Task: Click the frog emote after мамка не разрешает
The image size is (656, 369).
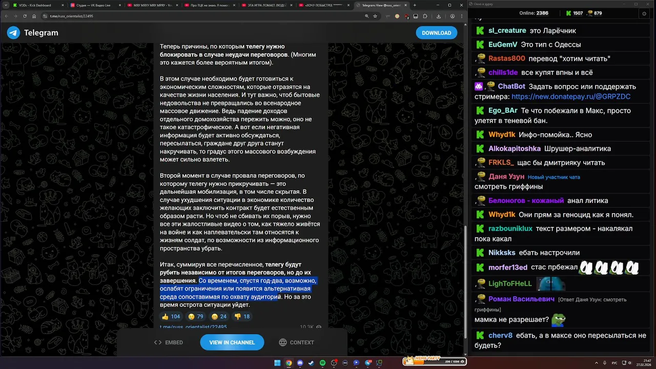Action: pos(558,320)
